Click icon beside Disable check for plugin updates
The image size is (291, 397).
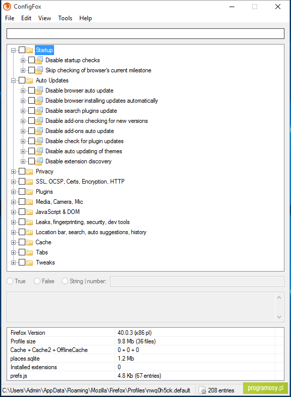click(39, 141)
